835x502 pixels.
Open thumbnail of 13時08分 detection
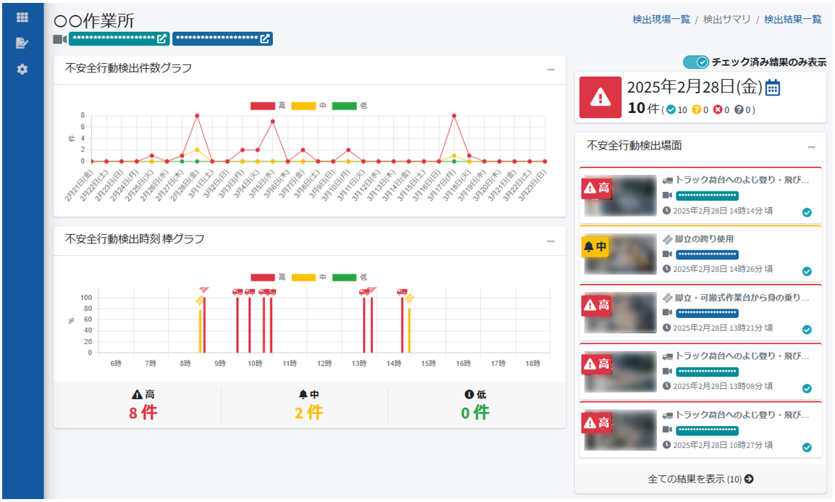[620, 372]
